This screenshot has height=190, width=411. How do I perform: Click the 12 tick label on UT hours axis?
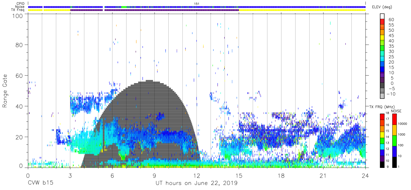[x=196, y=176]
